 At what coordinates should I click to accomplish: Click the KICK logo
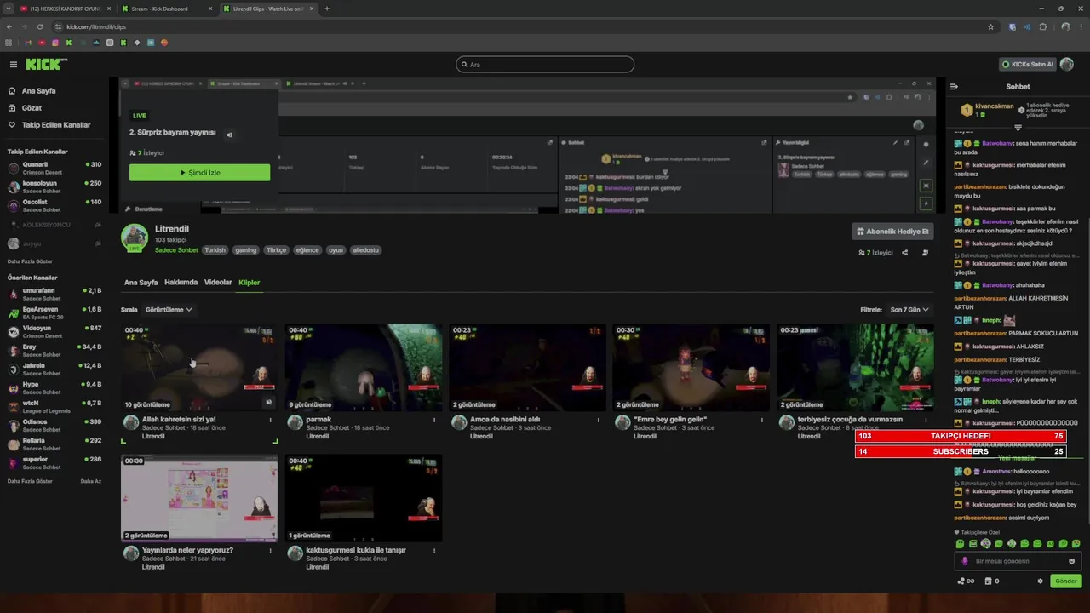pos(44,64)
